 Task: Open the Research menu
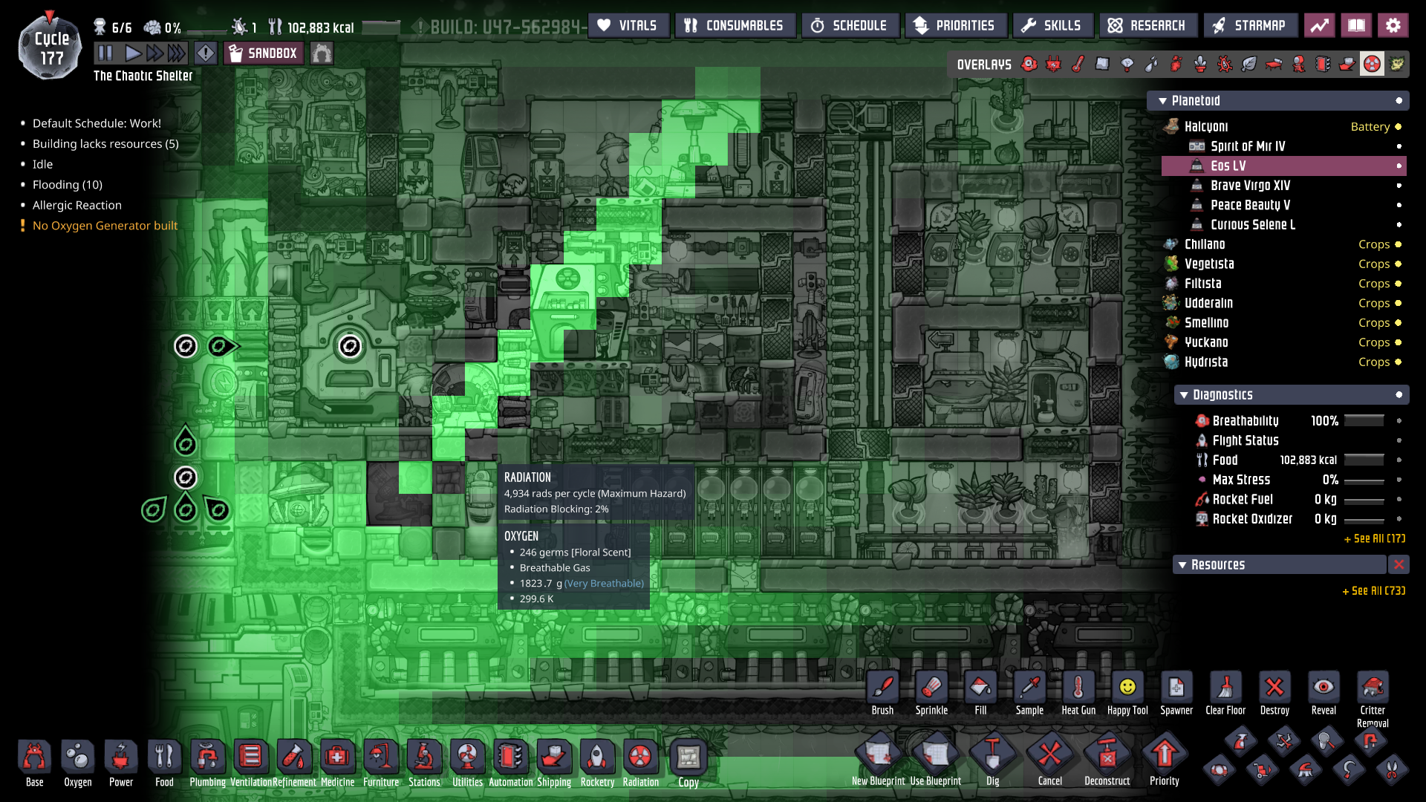(1148, 26)
